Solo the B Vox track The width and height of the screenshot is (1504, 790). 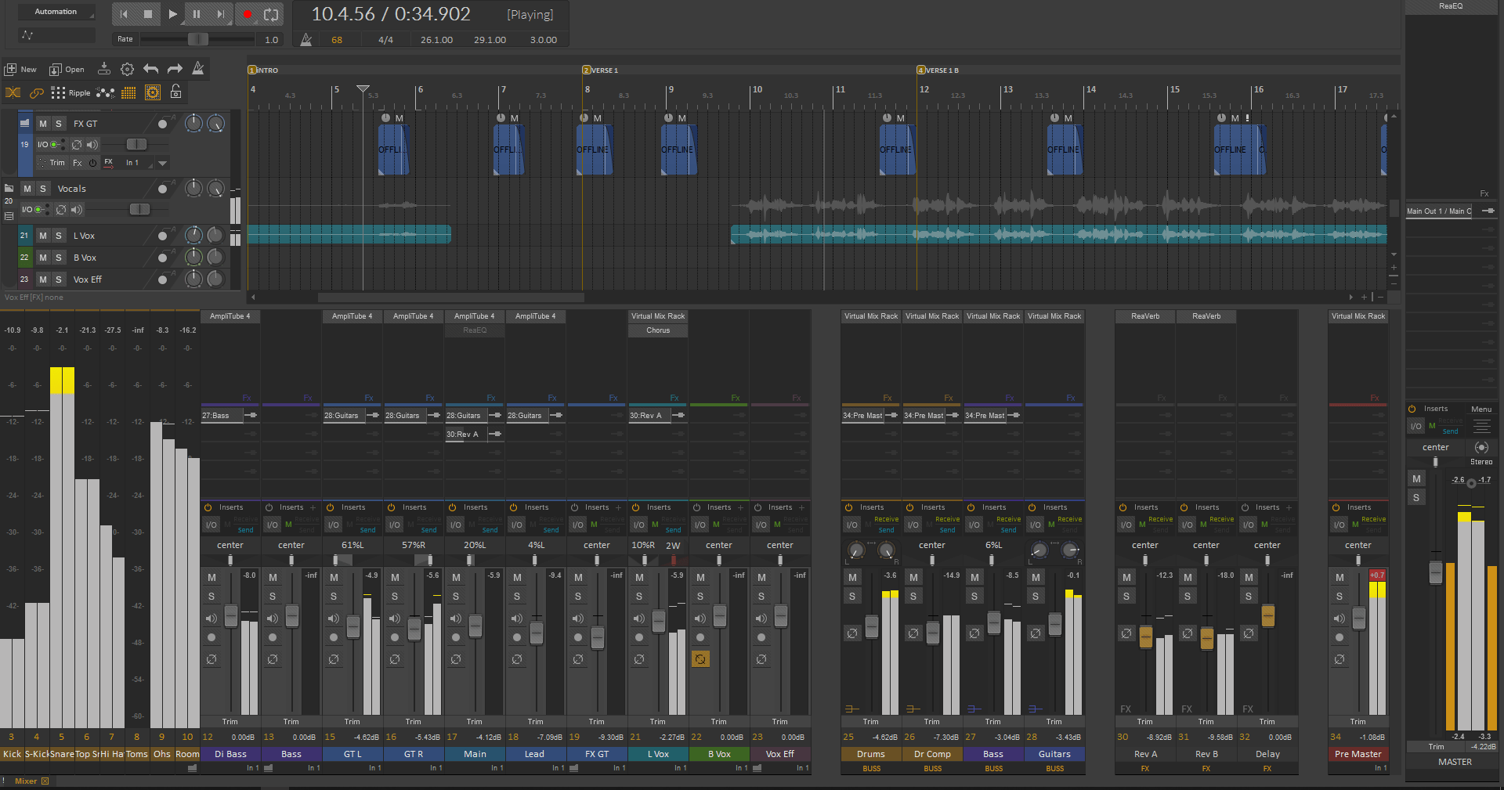pos(59,258)
